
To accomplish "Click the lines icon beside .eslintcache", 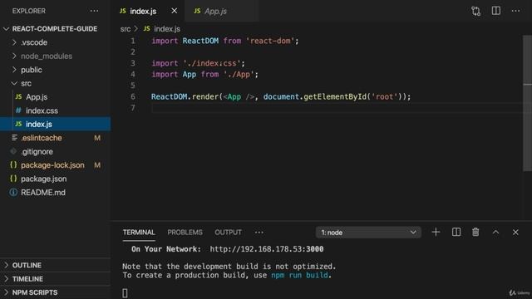I will pyautogui.click(x=14, y=138).
